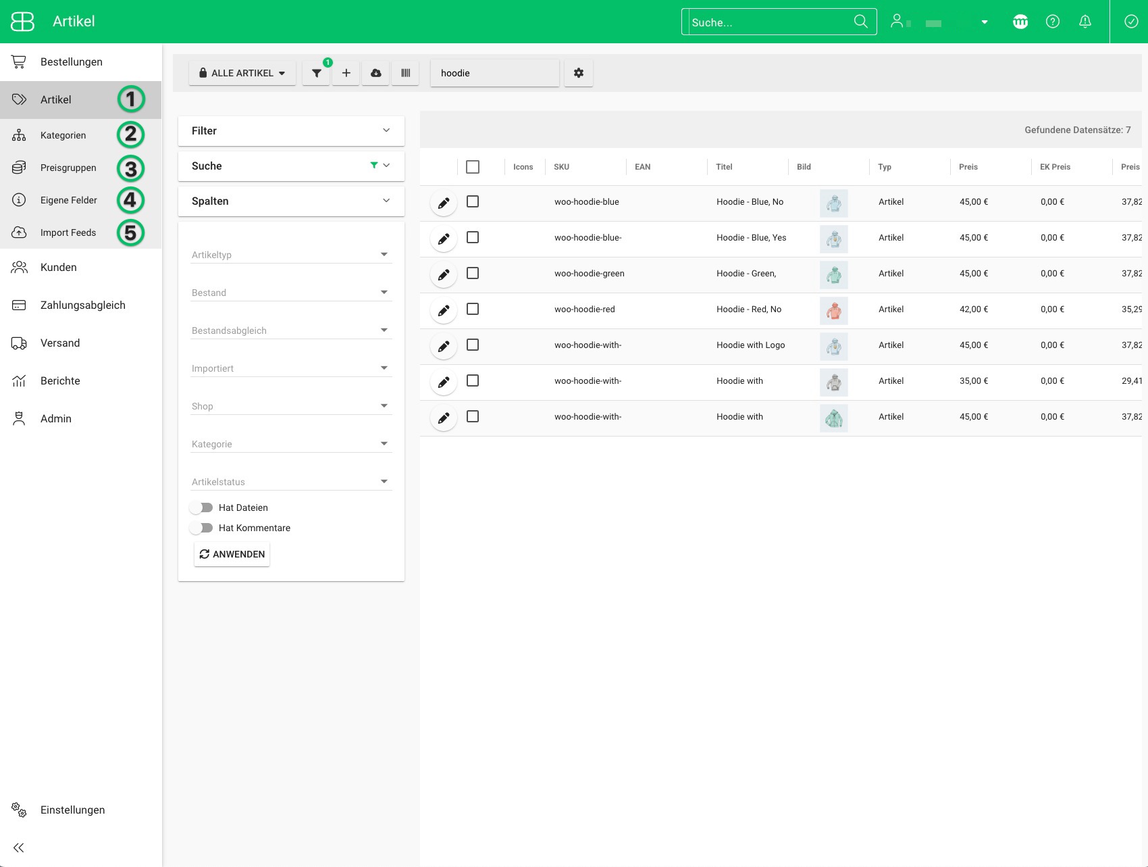This screenshot has width=1148, height=867.
Task: Select all articles with the header checkbox
Action: coord(473,166)
